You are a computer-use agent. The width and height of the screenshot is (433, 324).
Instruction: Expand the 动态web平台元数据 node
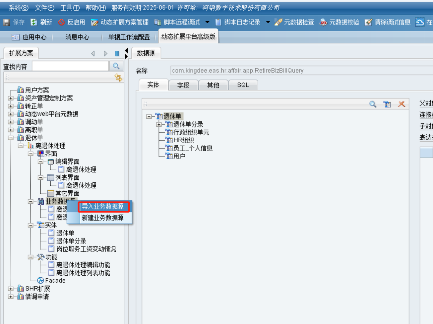[11, 114]
